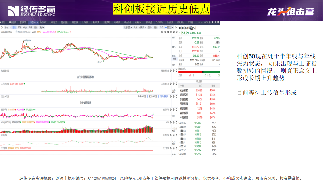Viewport: 323px width, 182px height.
Task: Open settings gear of 捕捞季节 indicator
Action: (x=171, y=109)
